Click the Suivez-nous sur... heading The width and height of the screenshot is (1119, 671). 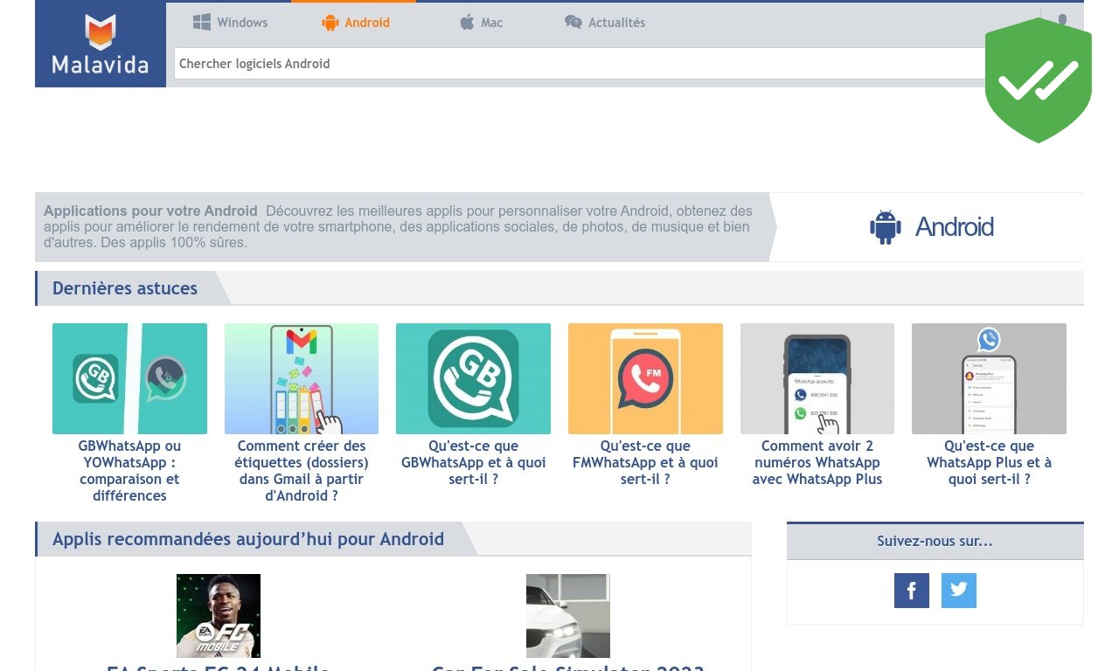click(x=935, y=541)
